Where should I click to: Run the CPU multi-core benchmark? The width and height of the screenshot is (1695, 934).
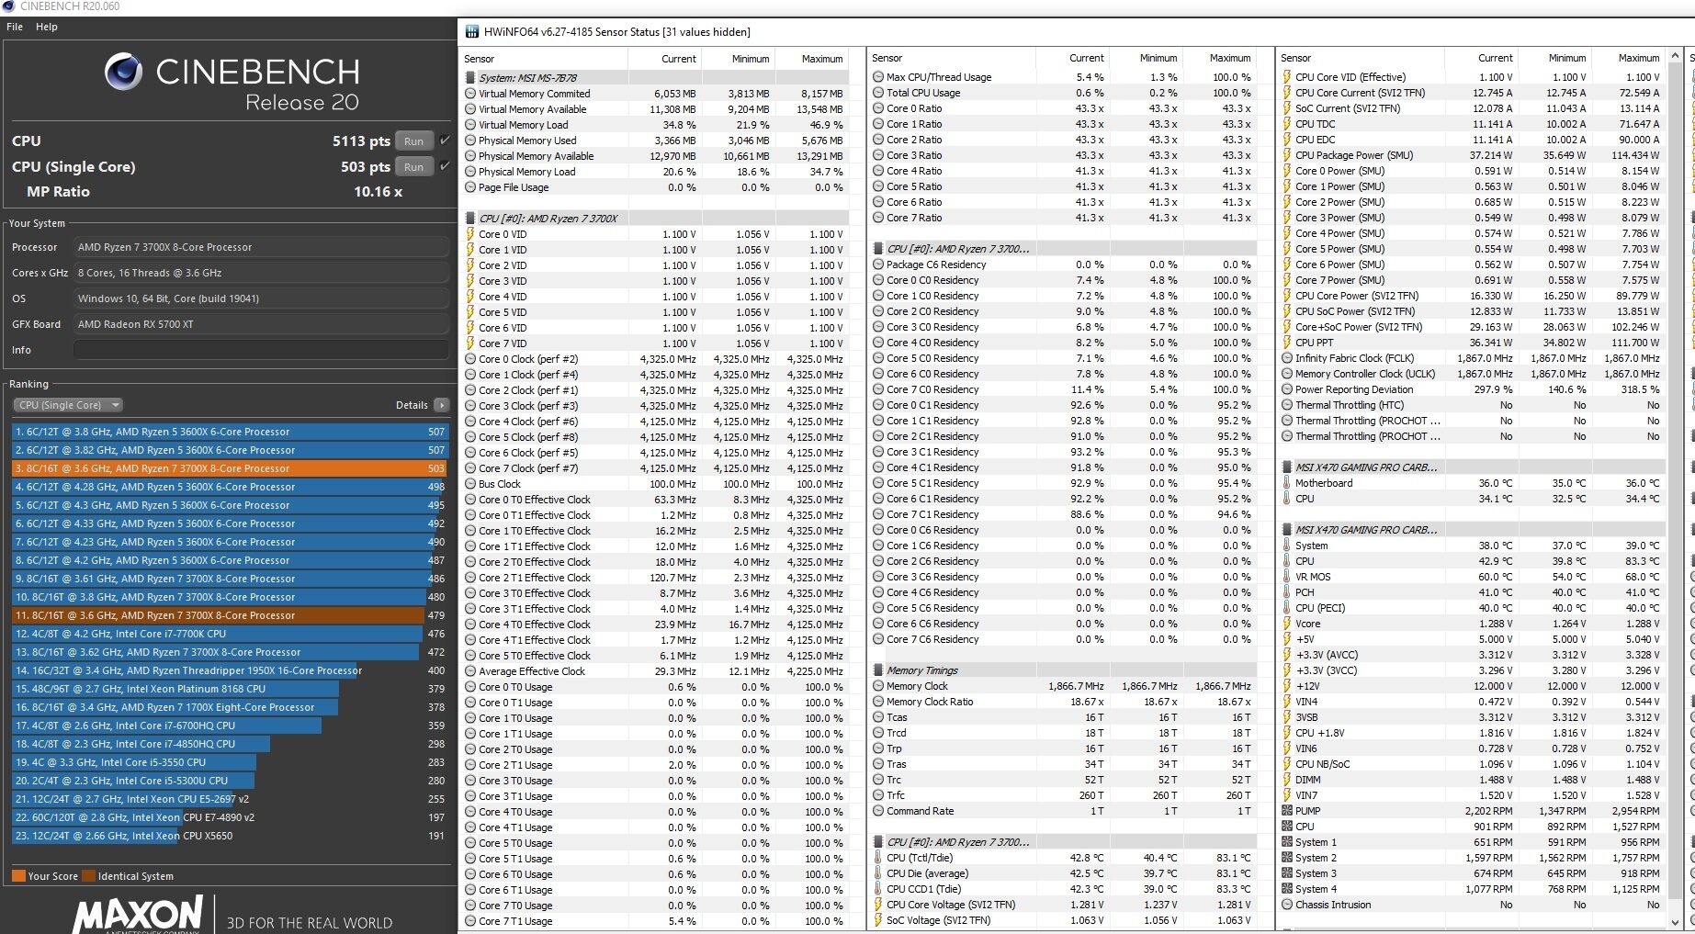[x=414, y=141]
